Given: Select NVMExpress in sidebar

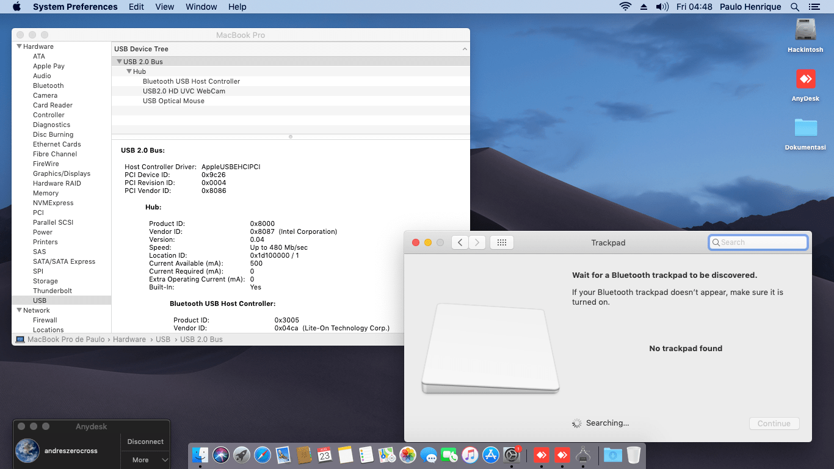Looking at the screenshot, I should 53,203.
